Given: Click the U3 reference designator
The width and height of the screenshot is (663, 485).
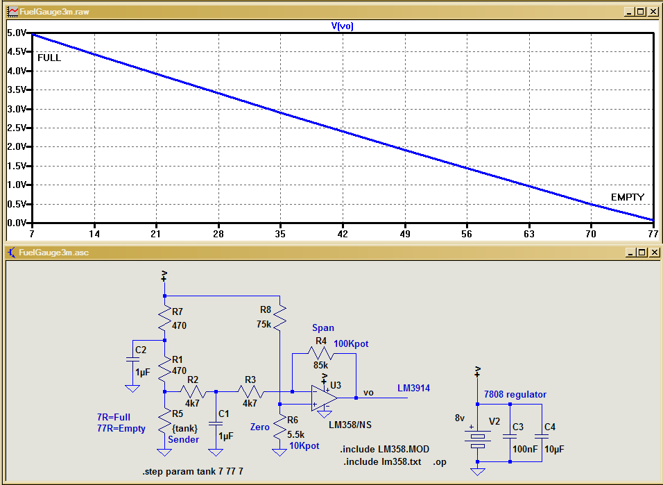Looking at the screenshot, I should [x=335, y=386].
